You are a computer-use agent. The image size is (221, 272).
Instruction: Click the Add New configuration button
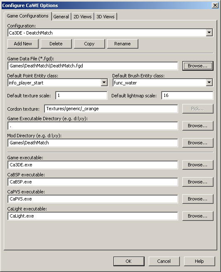(23, 44)
